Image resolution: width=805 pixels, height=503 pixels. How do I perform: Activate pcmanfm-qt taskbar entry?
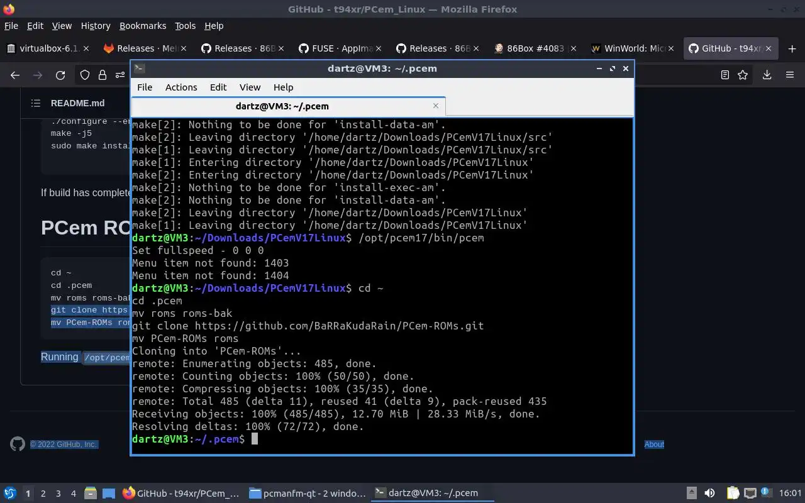(x=307, y=494)
